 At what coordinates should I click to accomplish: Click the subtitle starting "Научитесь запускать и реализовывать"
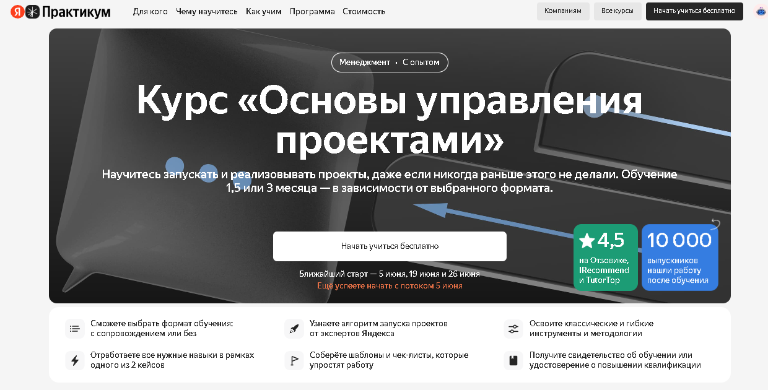pyautogui.click(x=390, y=181)
